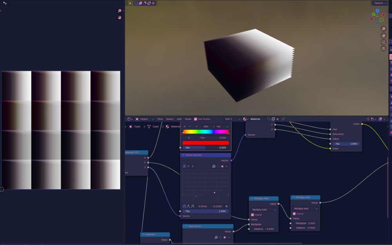Select the Y channel in Vector Curves
Viewport: 392px width, 245px height.
[189, 166]
